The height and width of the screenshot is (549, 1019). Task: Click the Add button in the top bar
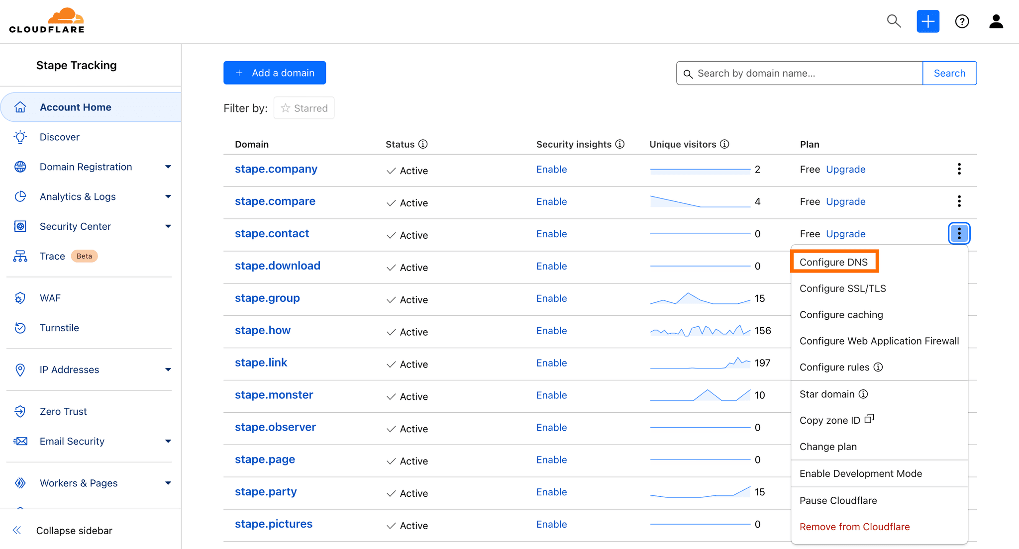tap(928, 21)
